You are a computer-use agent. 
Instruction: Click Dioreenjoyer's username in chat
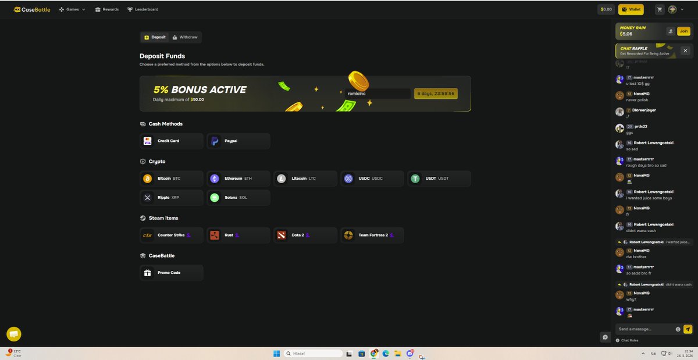(x=644, y=110)
